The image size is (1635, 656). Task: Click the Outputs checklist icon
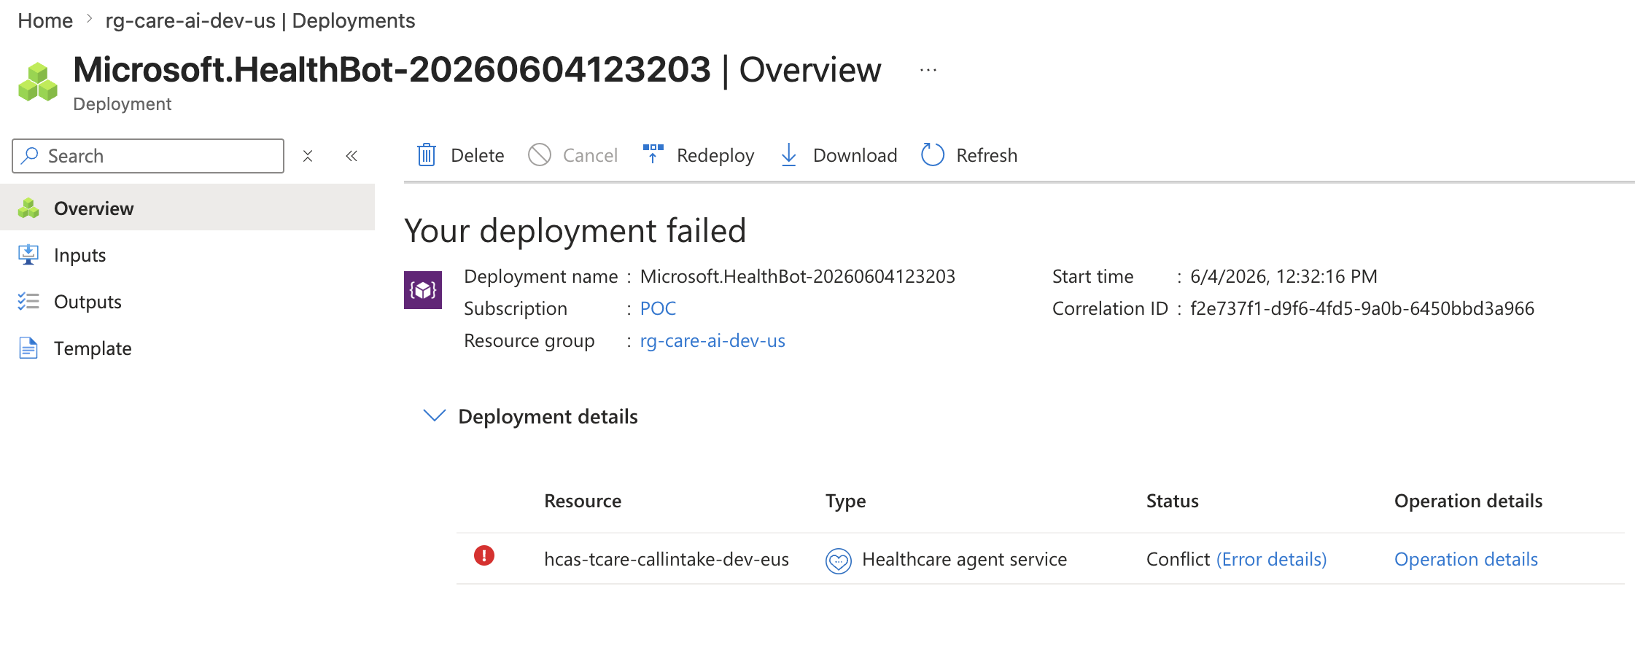click(x=28, y=301)
